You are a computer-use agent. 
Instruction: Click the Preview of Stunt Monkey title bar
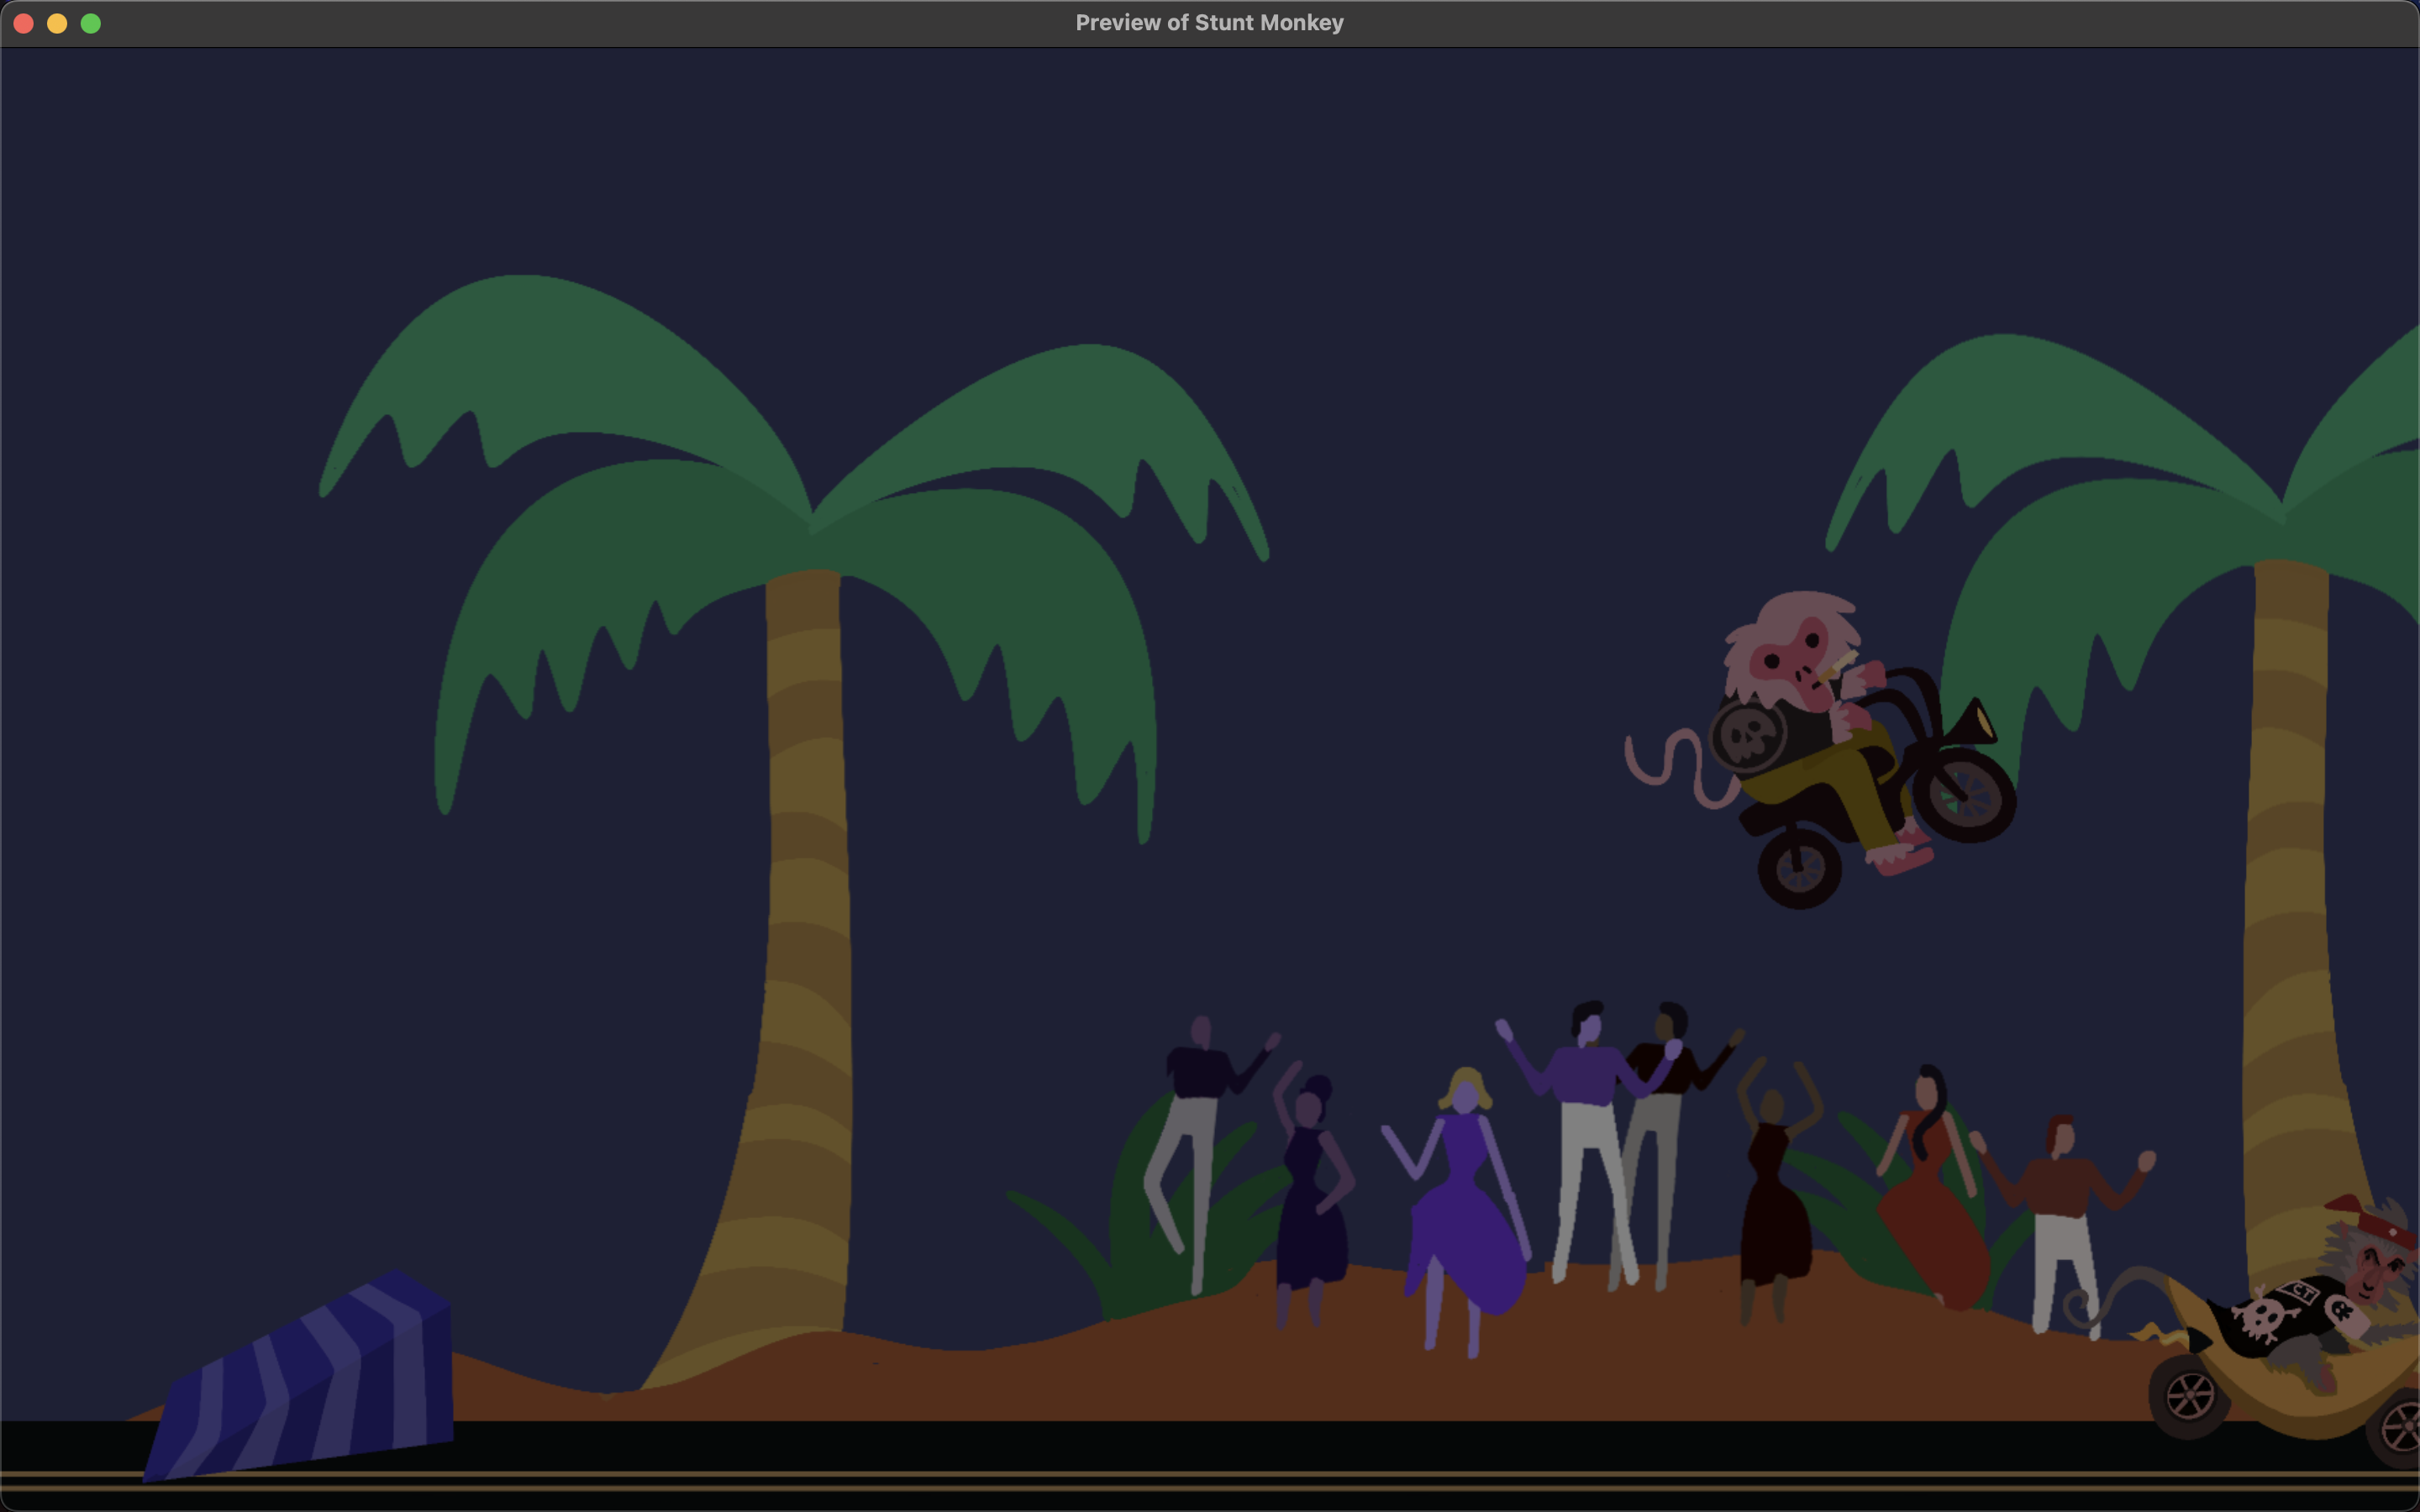[1208, 23]
